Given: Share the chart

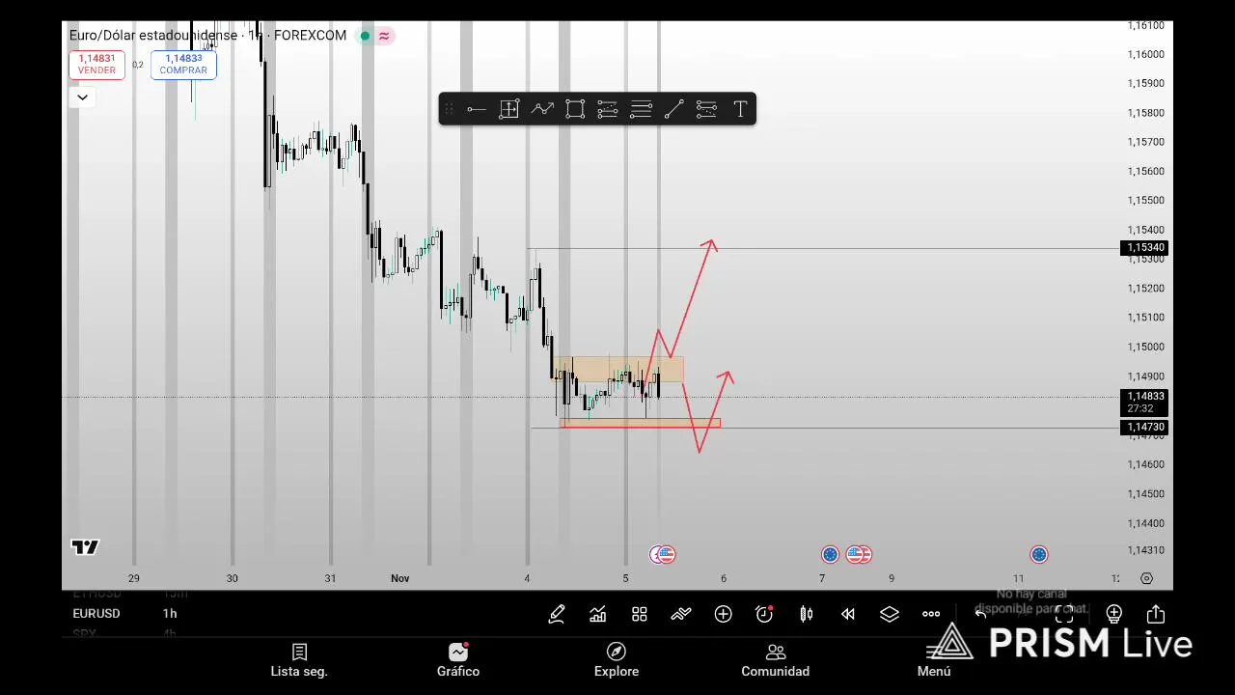Looking at the screenshot, I should click(1156, 614).
